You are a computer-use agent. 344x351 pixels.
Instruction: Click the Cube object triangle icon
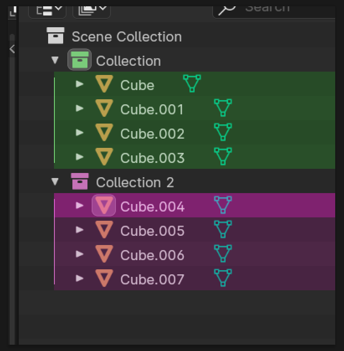coord(104,84)
